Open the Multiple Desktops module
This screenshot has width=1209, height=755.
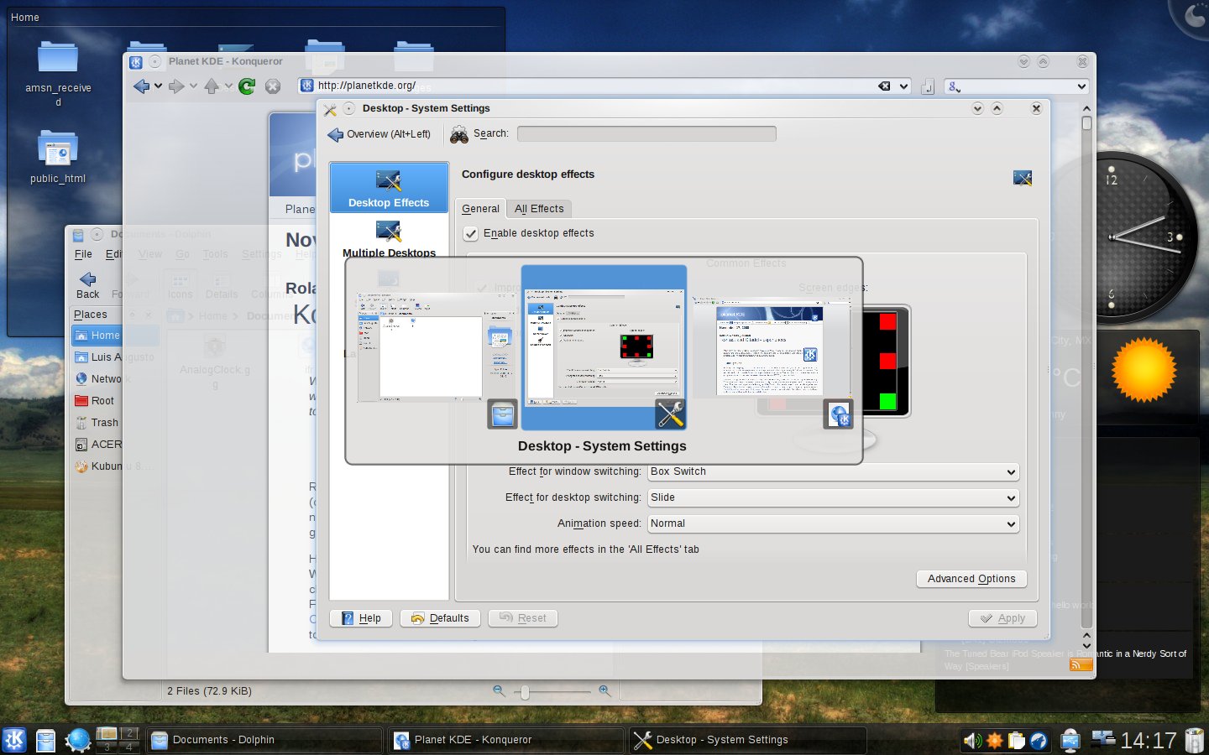point(389,237)
